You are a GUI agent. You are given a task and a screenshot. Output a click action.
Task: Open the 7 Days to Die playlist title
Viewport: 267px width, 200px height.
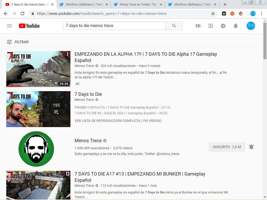(88, 94)
